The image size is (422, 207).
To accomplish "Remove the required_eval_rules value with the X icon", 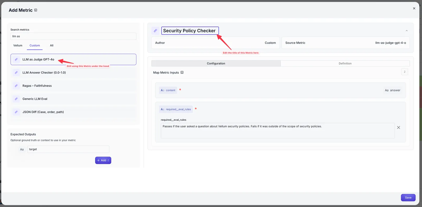I will (x=399, y=127).
